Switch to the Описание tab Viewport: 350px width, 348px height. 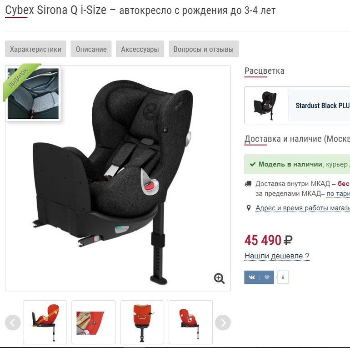(x=91, y=49)
